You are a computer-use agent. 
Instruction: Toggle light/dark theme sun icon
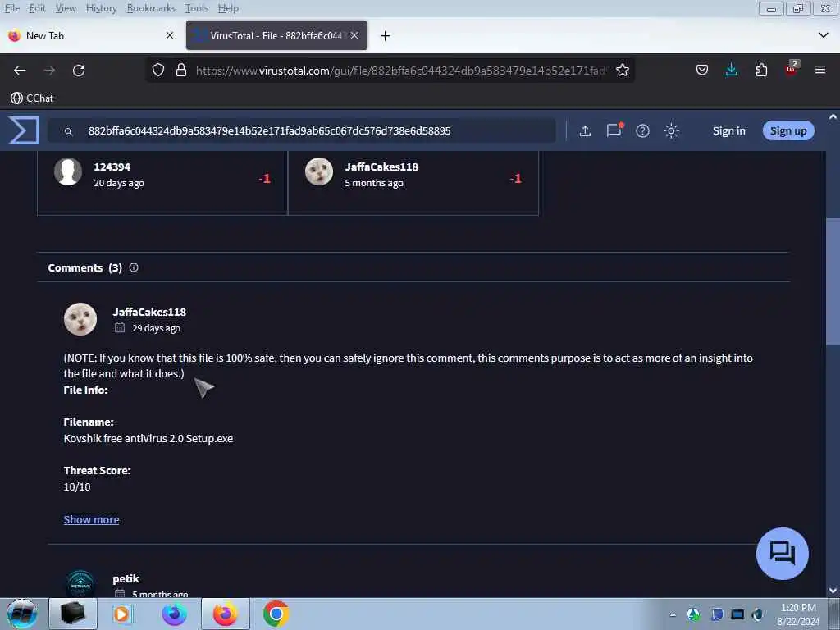coord(671,130)
